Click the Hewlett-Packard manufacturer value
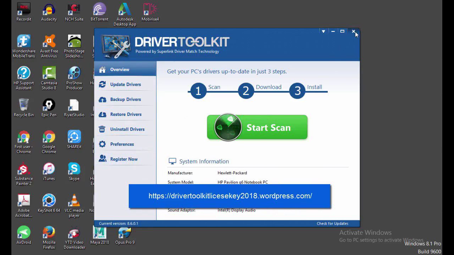This screenshot has width=454, height=255. pos(232,173)
